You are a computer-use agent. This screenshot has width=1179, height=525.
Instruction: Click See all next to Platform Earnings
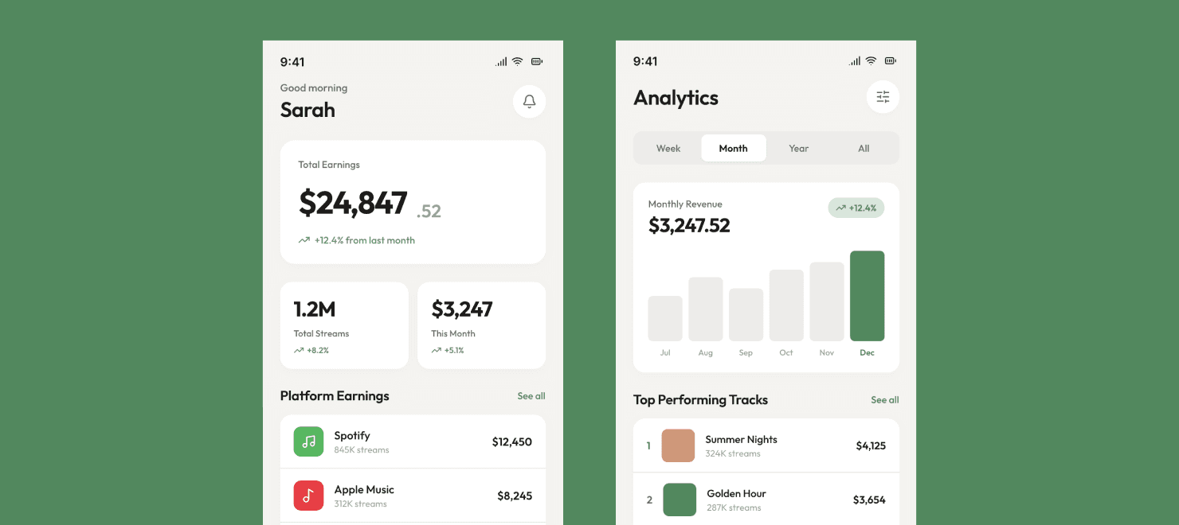[531, 396]
